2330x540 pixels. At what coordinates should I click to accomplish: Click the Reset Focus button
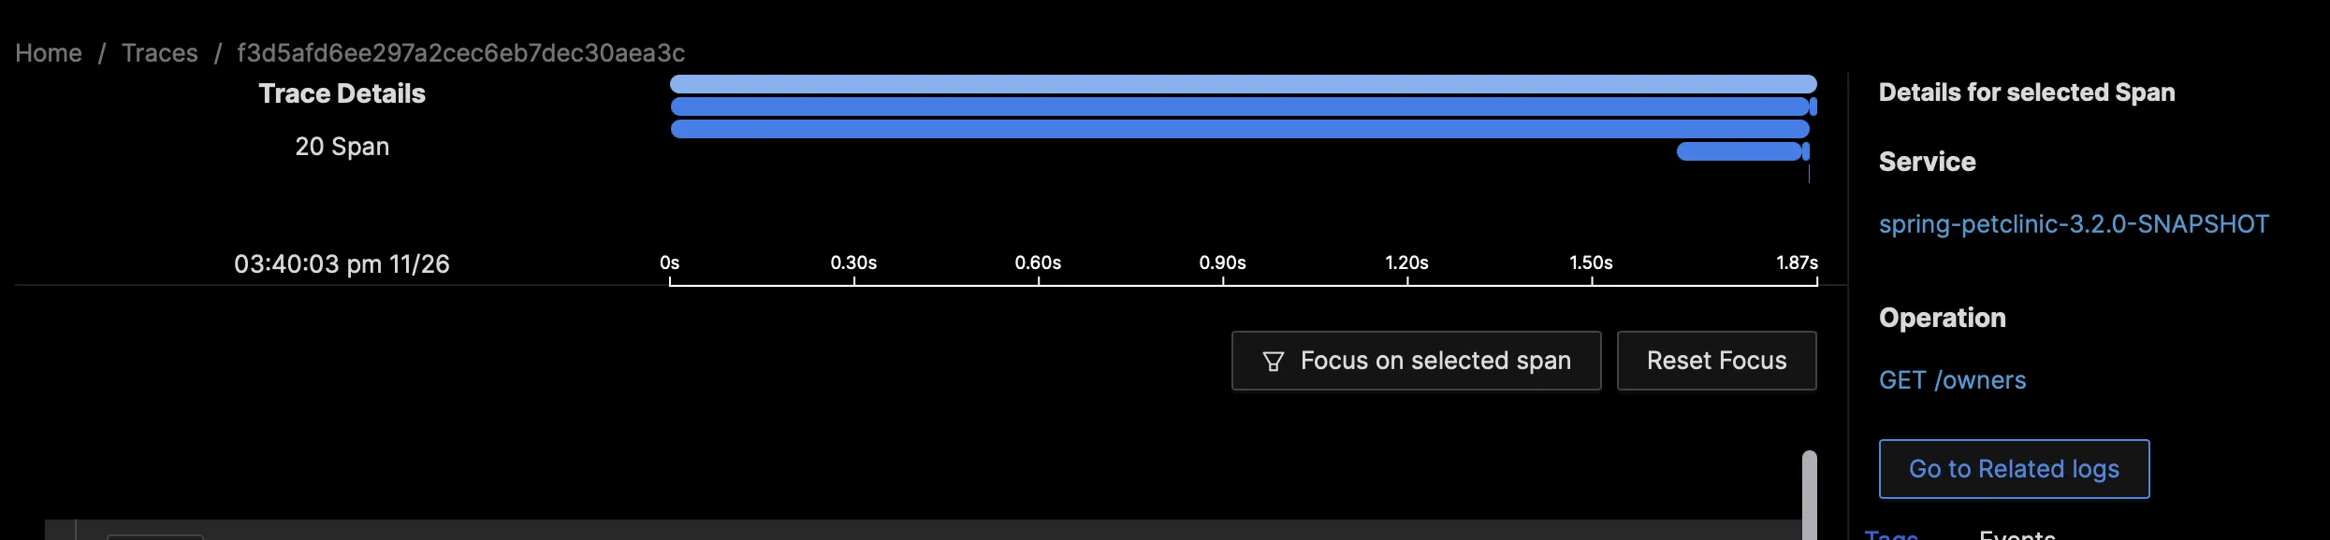pyautogui.click(x=1716, y=361)
